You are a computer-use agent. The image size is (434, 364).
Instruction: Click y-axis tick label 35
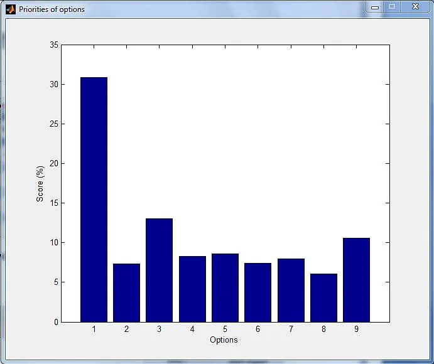pos(54,45)
